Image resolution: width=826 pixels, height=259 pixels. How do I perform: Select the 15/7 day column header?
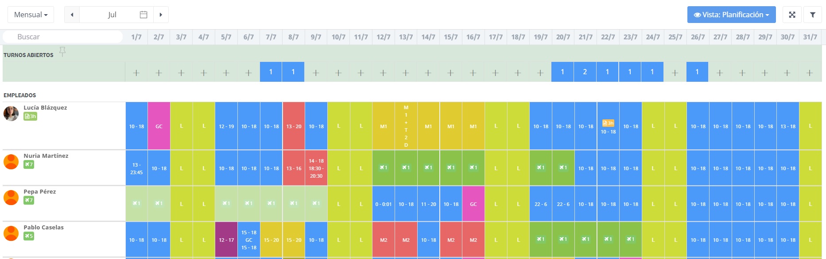tap(451, 37)
